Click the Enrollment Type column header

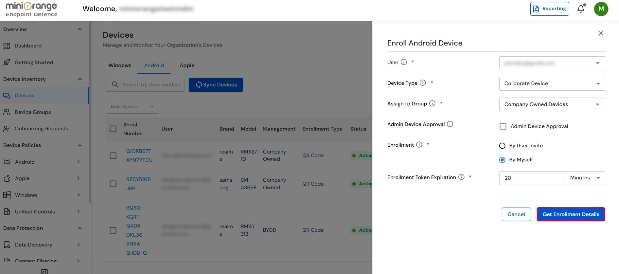coord(322,129)
